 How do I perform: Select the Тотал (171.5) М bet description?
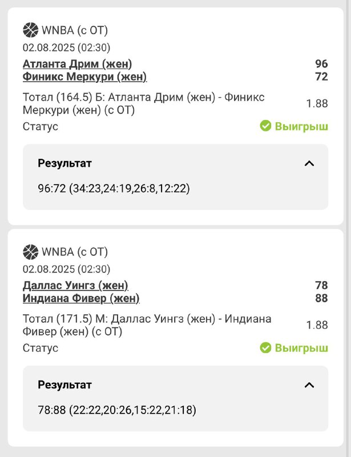pyautogui.click(x=147, y=325)
